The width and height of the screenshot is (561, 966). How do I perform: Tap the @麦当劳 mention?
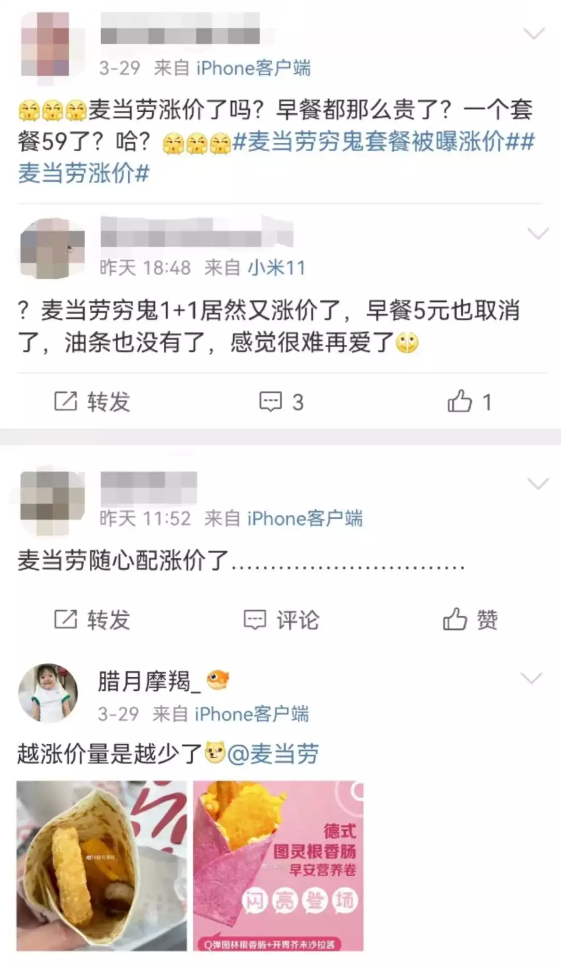273,754
